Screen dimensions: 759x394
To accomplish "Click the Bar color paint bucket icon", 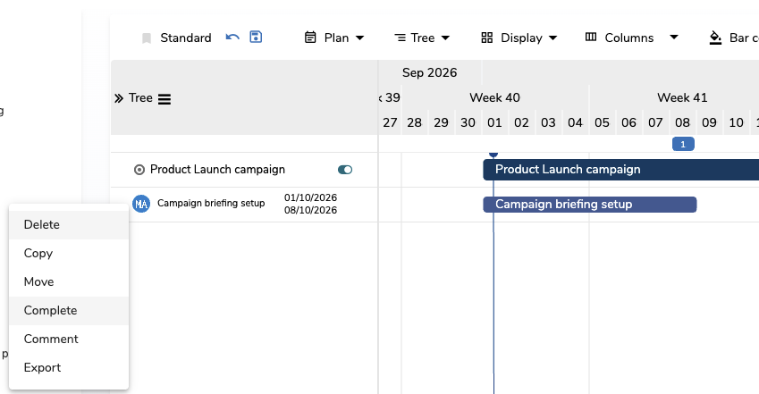I will click(x=715, y=38).
